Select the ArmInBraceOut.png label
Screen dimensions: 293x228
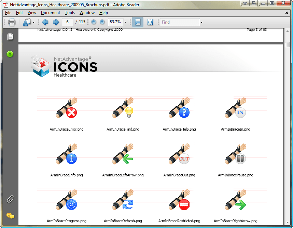click(179, 175)
